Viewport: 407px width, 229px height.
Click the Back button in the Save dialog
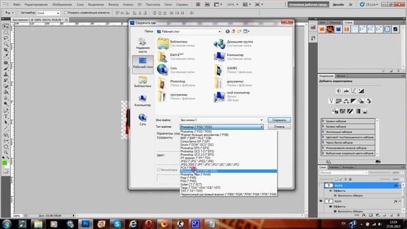(x=228, y=31)
